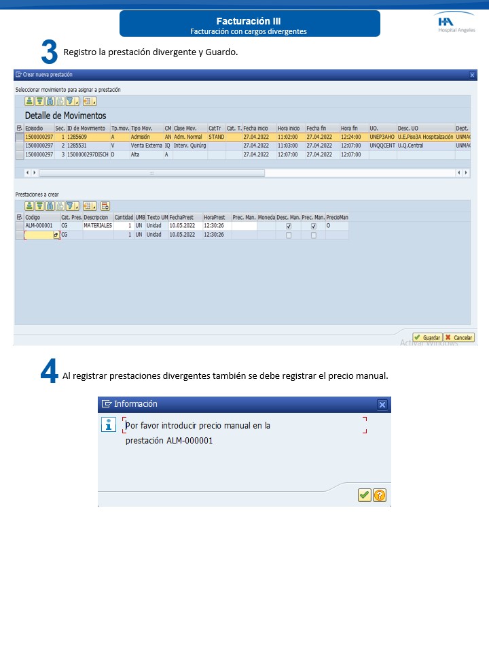Image resolution: width=489 pixels, height=653 pixels.
Task: Click sort ascending icon in Prestaciones a crear toolbar
Action: 30,205
